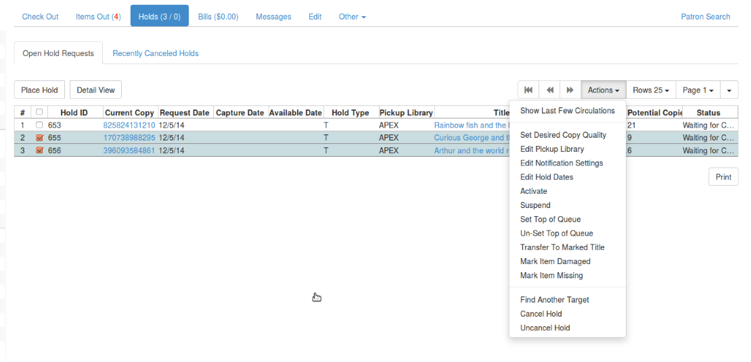Screen dimensions: 751x362
Task: Click the Place Hold button
Action: (39, 90)
